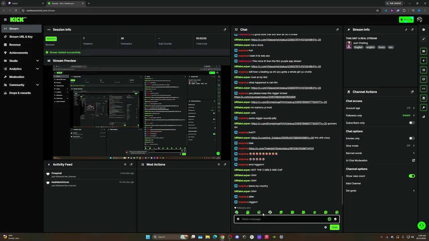Switch to the Twitch browser tab

point(26,3)
